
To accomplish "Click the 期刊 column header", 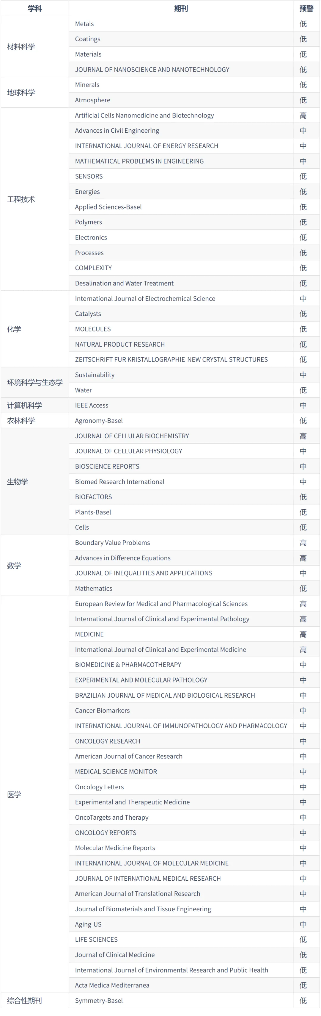I will (181, 8).
